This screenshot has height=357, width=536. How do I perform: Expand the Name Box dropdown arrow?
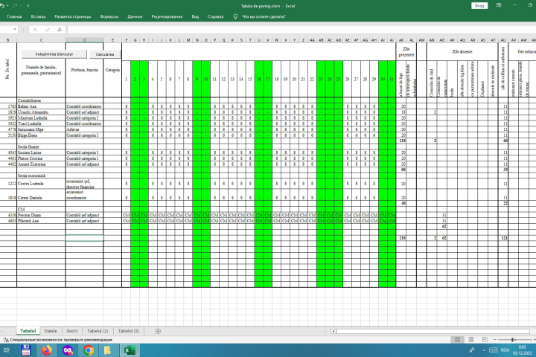(x=15, y=30)
